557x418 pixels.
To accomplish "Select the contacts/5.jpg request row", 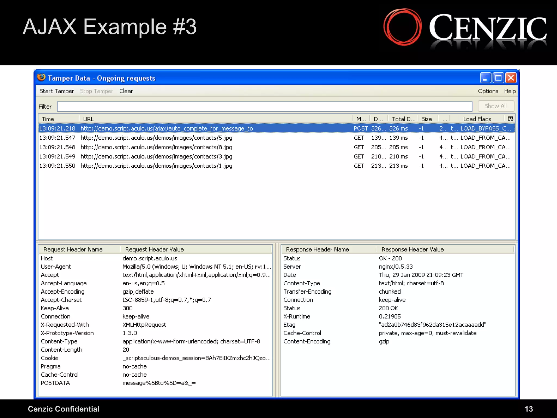I will pos(277,138).
